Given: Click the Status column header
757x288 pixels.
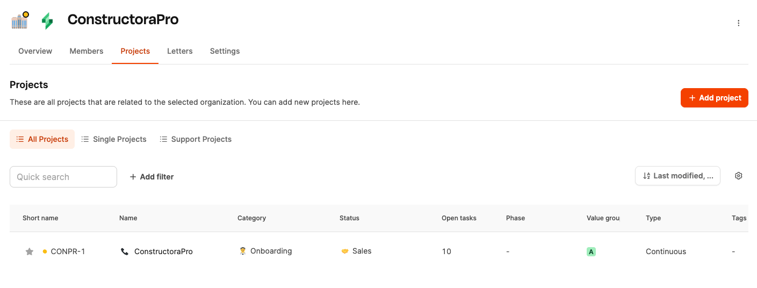Looking at the screenshot, I should pyautogui.click(x=349, y=218).
